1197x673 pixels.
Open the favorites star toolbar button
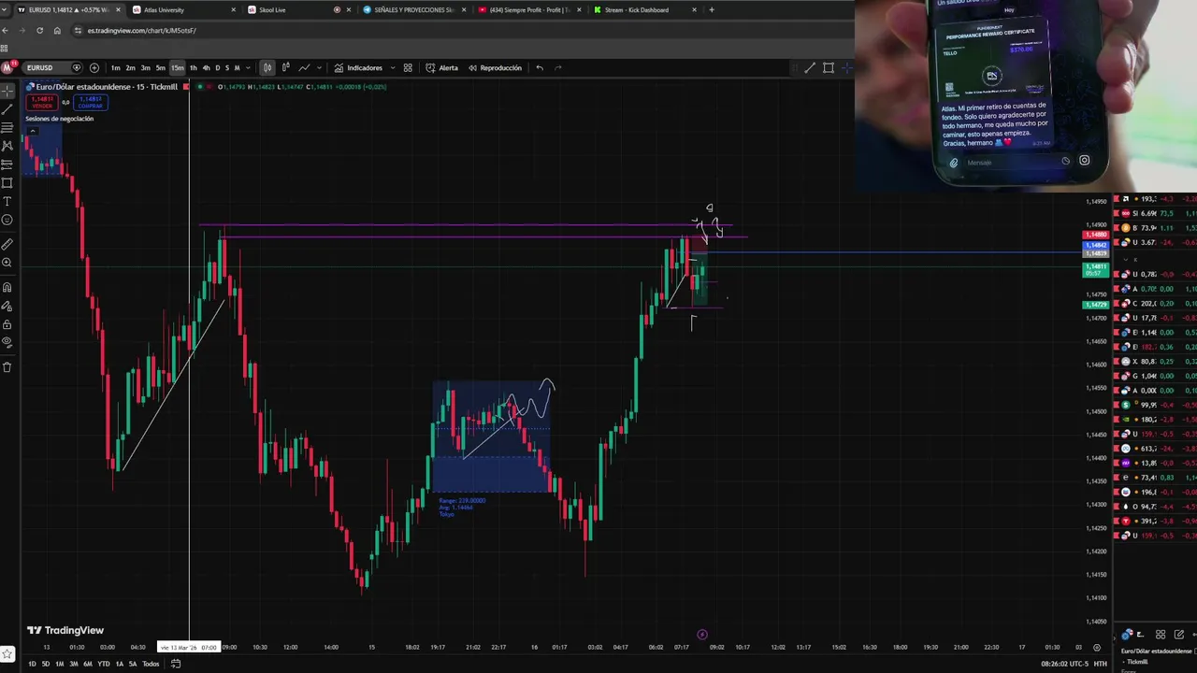[x=7, y=653]
